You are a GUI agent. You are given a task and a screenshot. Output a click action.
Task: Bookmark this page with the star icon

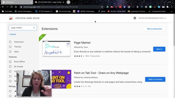pos(102,7)
